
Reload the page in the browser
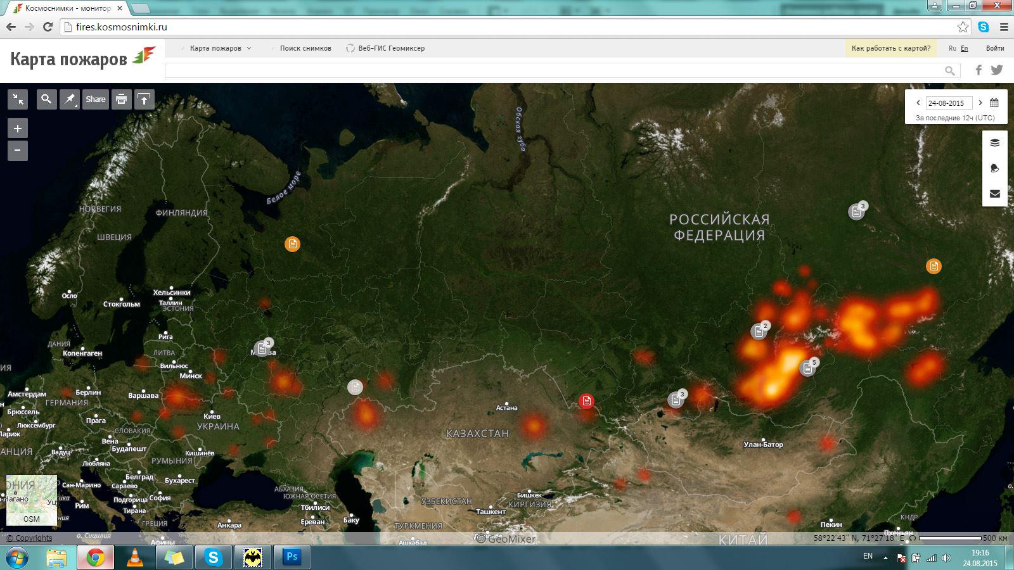point(48,27)
